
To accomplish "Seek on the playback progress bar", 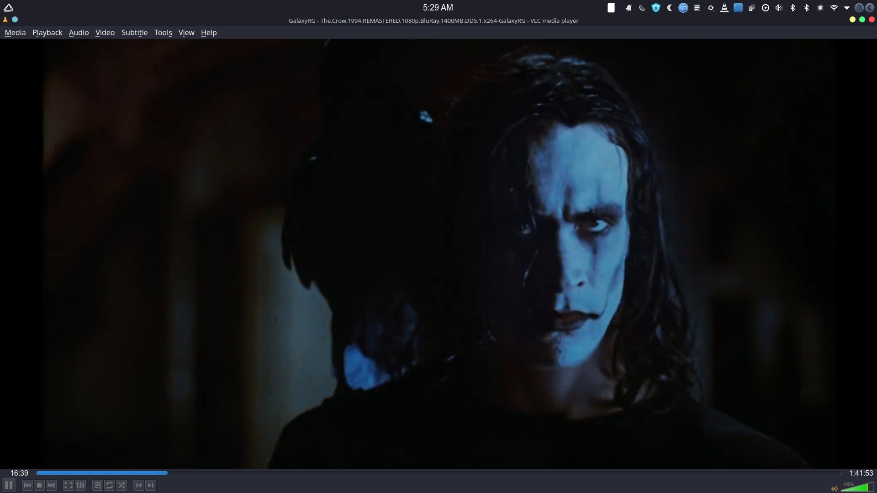I will (438, 473).
